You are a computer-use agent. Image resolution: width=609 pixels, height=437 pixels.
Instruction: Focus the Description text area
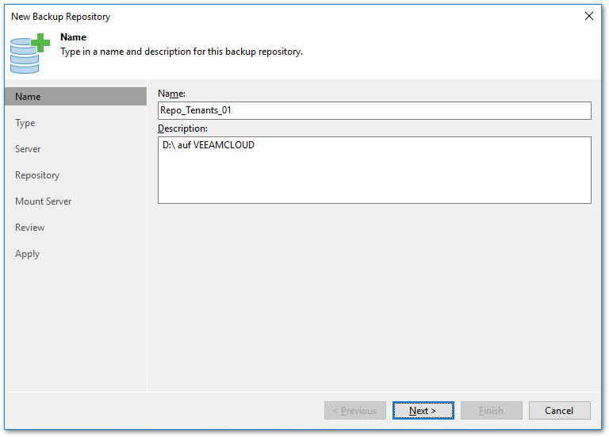(x=374, y=170)
